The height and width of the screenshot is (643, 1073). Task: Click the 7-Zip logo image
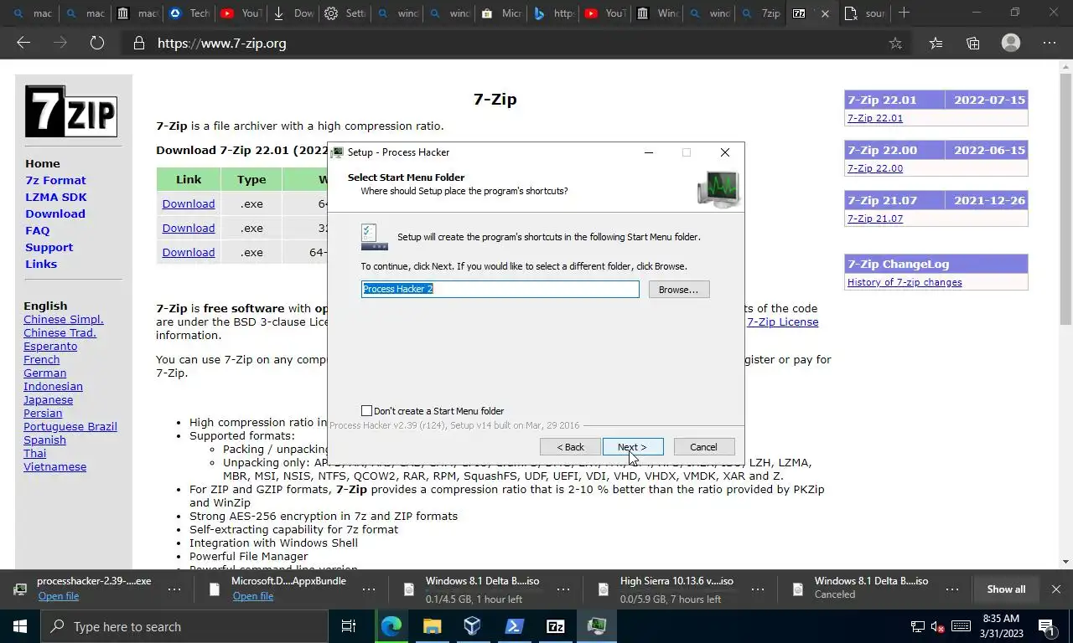point(70,111)
